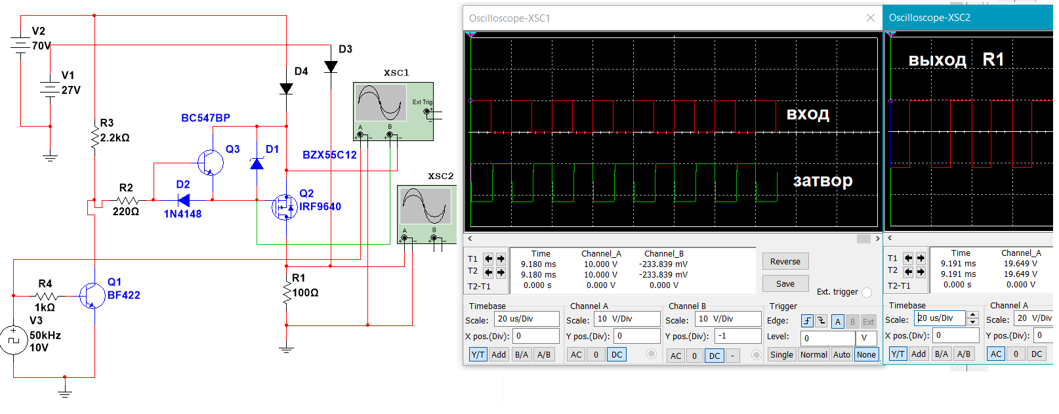Click the XSC1 oscilloscope instrument on schematic
The width and height of the screenshot is (1059, 414).
[393, 111]
